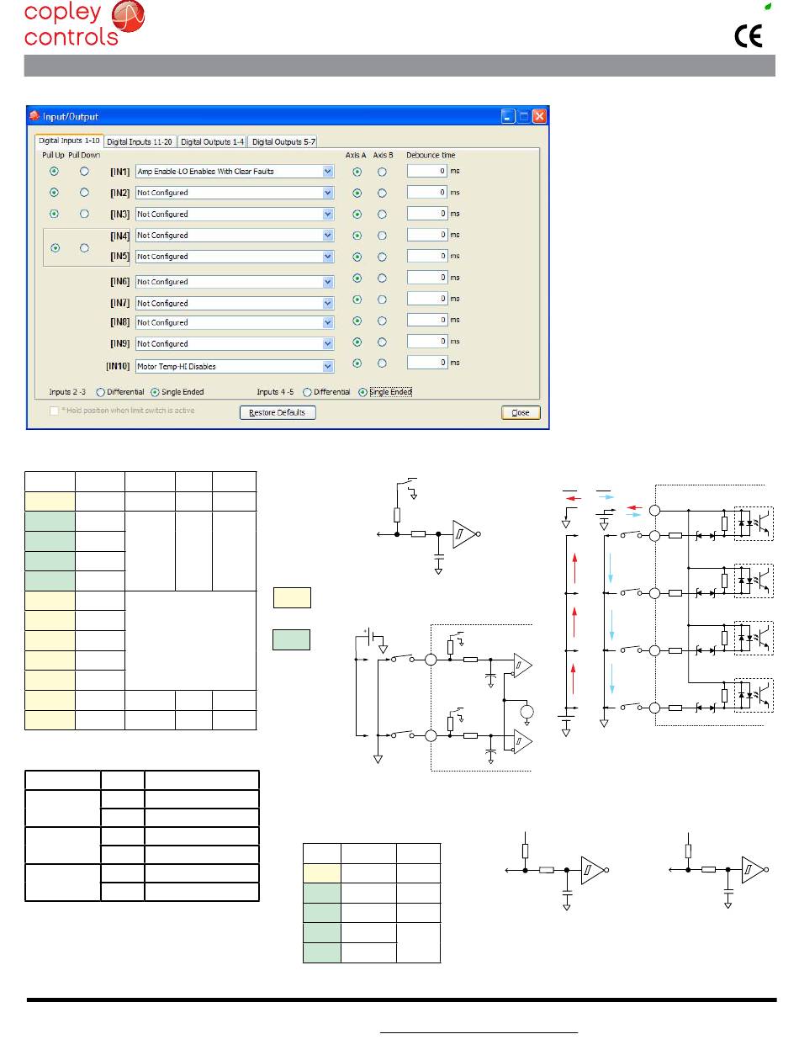Screen dimensions: 799x1050
Task: Select Pull Up for IN1
Action: tap(55, 171)
